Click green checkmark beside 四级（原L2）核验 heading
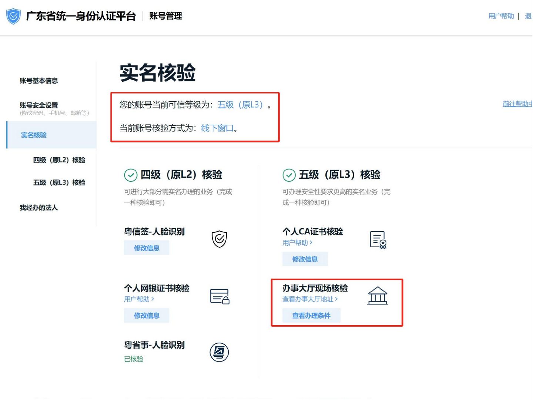533x400 pixels. pyautogui.click(x=131, y=175)
